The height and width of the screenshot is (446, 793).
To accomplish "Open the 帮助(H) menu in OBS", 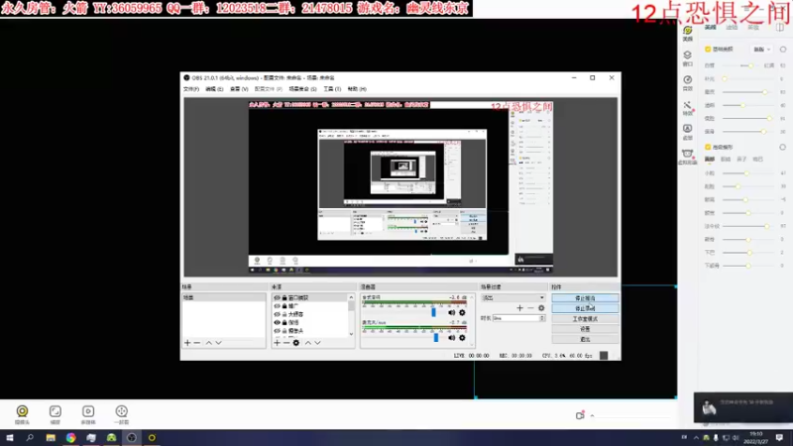I will coord(357,89).
